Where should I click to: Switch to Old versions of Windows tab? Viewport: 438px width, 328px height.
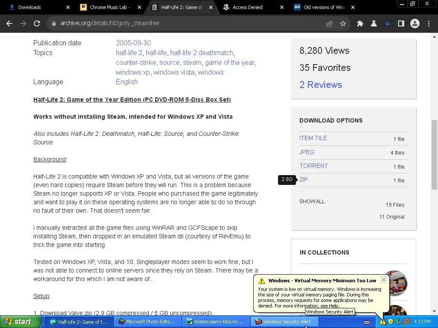tap(324, 7)
